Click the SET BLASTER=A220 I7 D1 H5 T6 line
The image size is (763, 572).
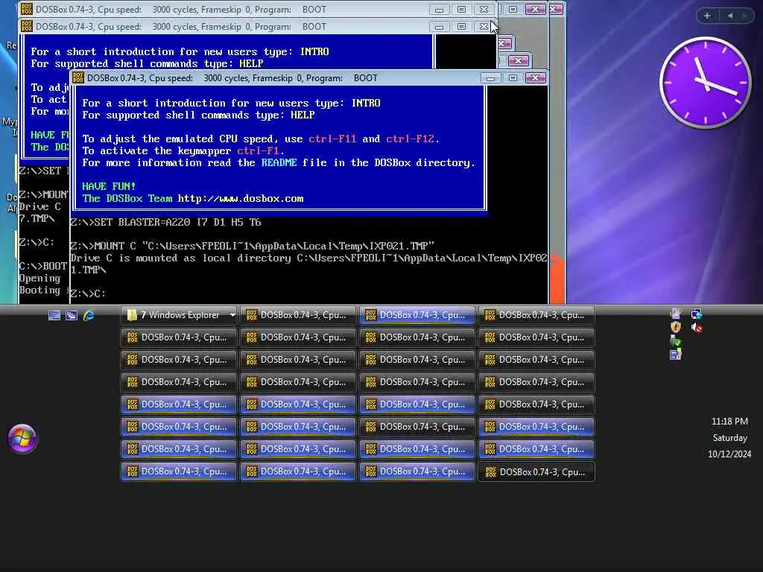165,222
